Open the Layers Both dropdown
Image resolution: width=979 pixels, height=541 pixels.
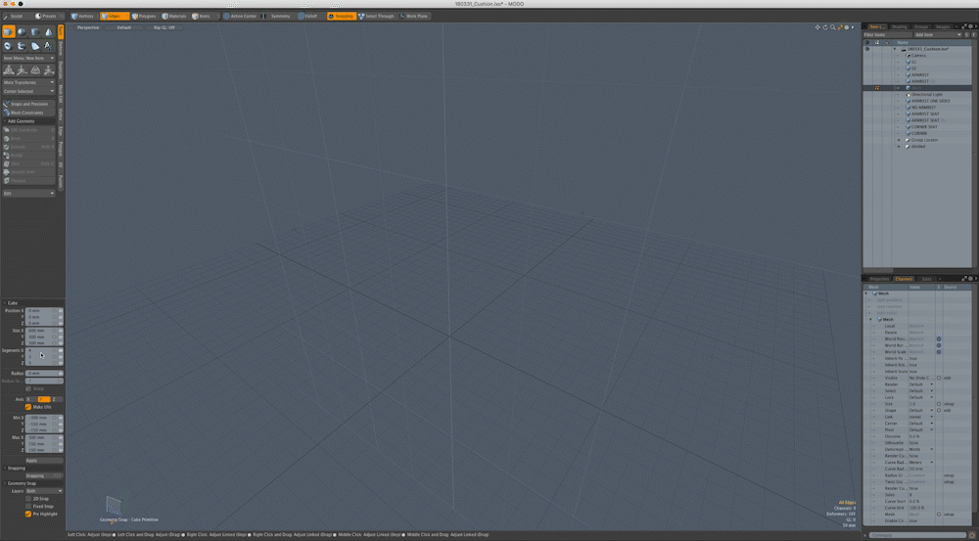[x=44, y=491]
